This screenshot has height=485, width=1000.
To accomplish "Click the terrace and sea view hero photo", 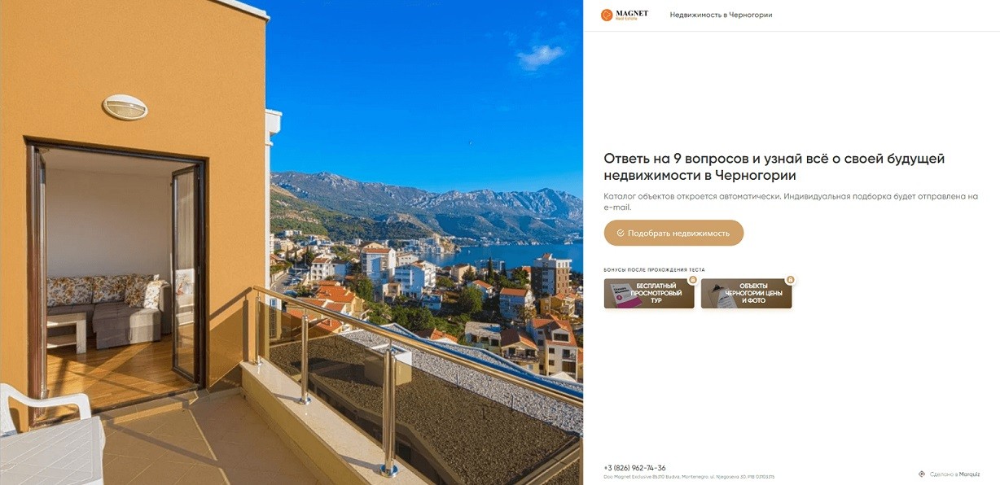I will click(x=292, y=242).
